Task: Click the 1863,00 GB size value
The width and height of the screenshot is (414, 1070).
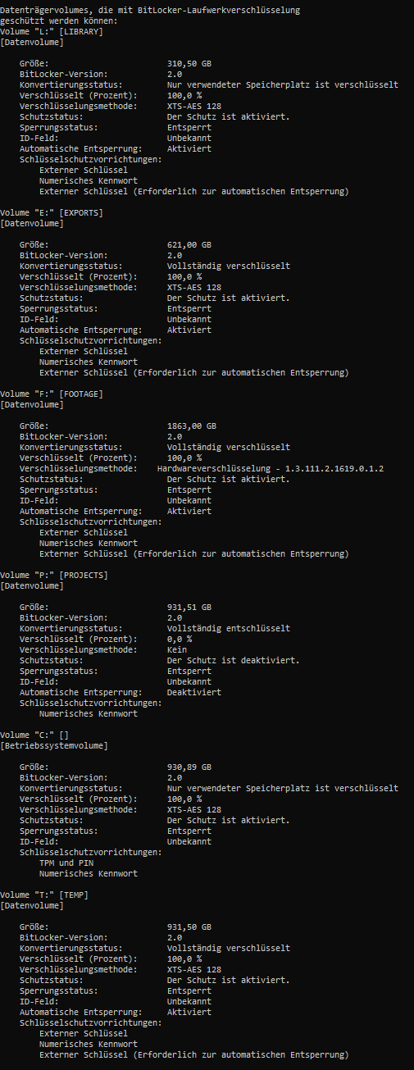Action: [192, 426]
